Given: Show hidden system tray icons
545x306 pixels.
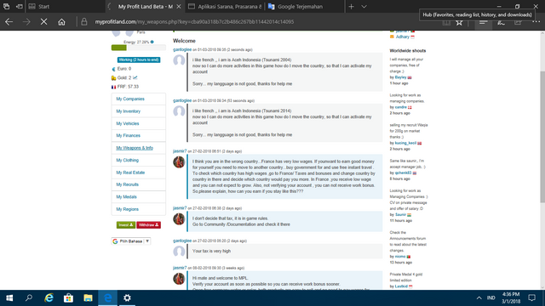Looking at the screenshot, I should coord(479,298).
